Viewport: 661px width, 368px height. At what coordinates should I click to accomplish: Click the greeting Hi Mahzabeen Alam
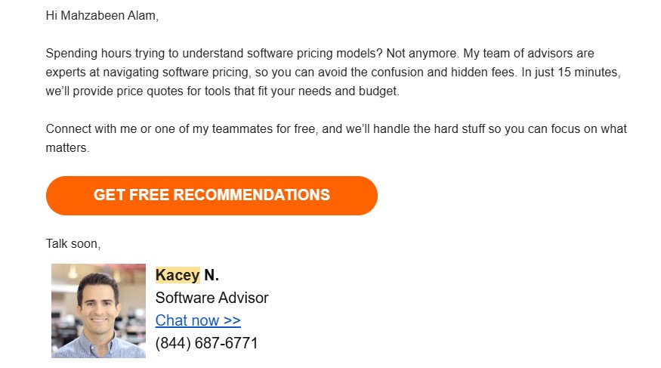point(102,16)
